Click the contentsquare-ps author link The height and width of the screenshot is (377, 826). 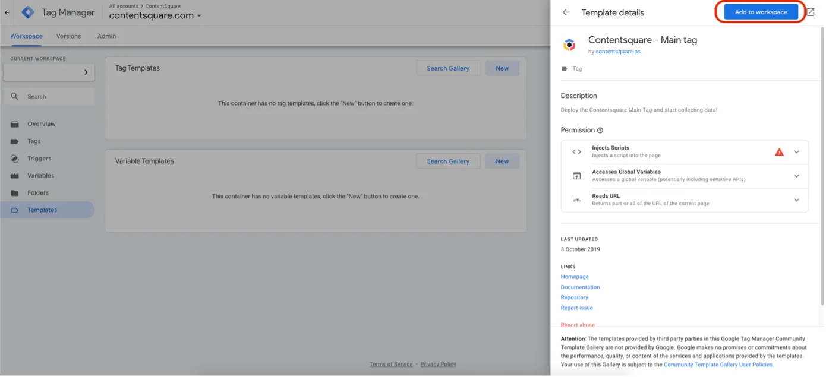(618, 52)
